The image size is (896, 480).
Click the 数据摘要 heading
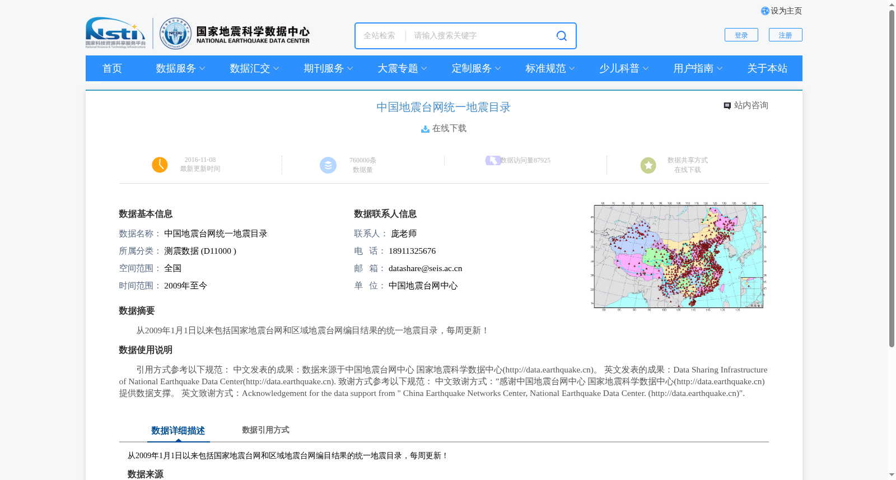(x=137, y=311)
